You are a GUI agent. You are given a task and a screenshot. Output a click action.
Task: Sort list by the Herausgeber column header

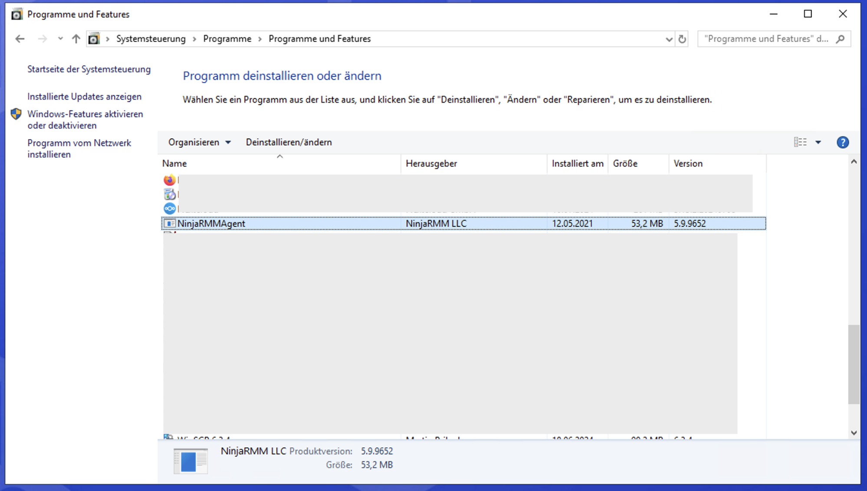pyautogui.click(x=474, y=164)
